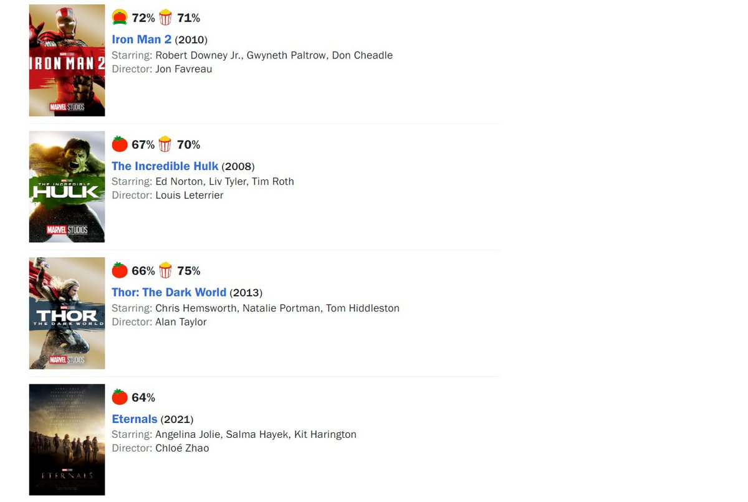Click the tomato icon next to Hulk's 67%

120,144
